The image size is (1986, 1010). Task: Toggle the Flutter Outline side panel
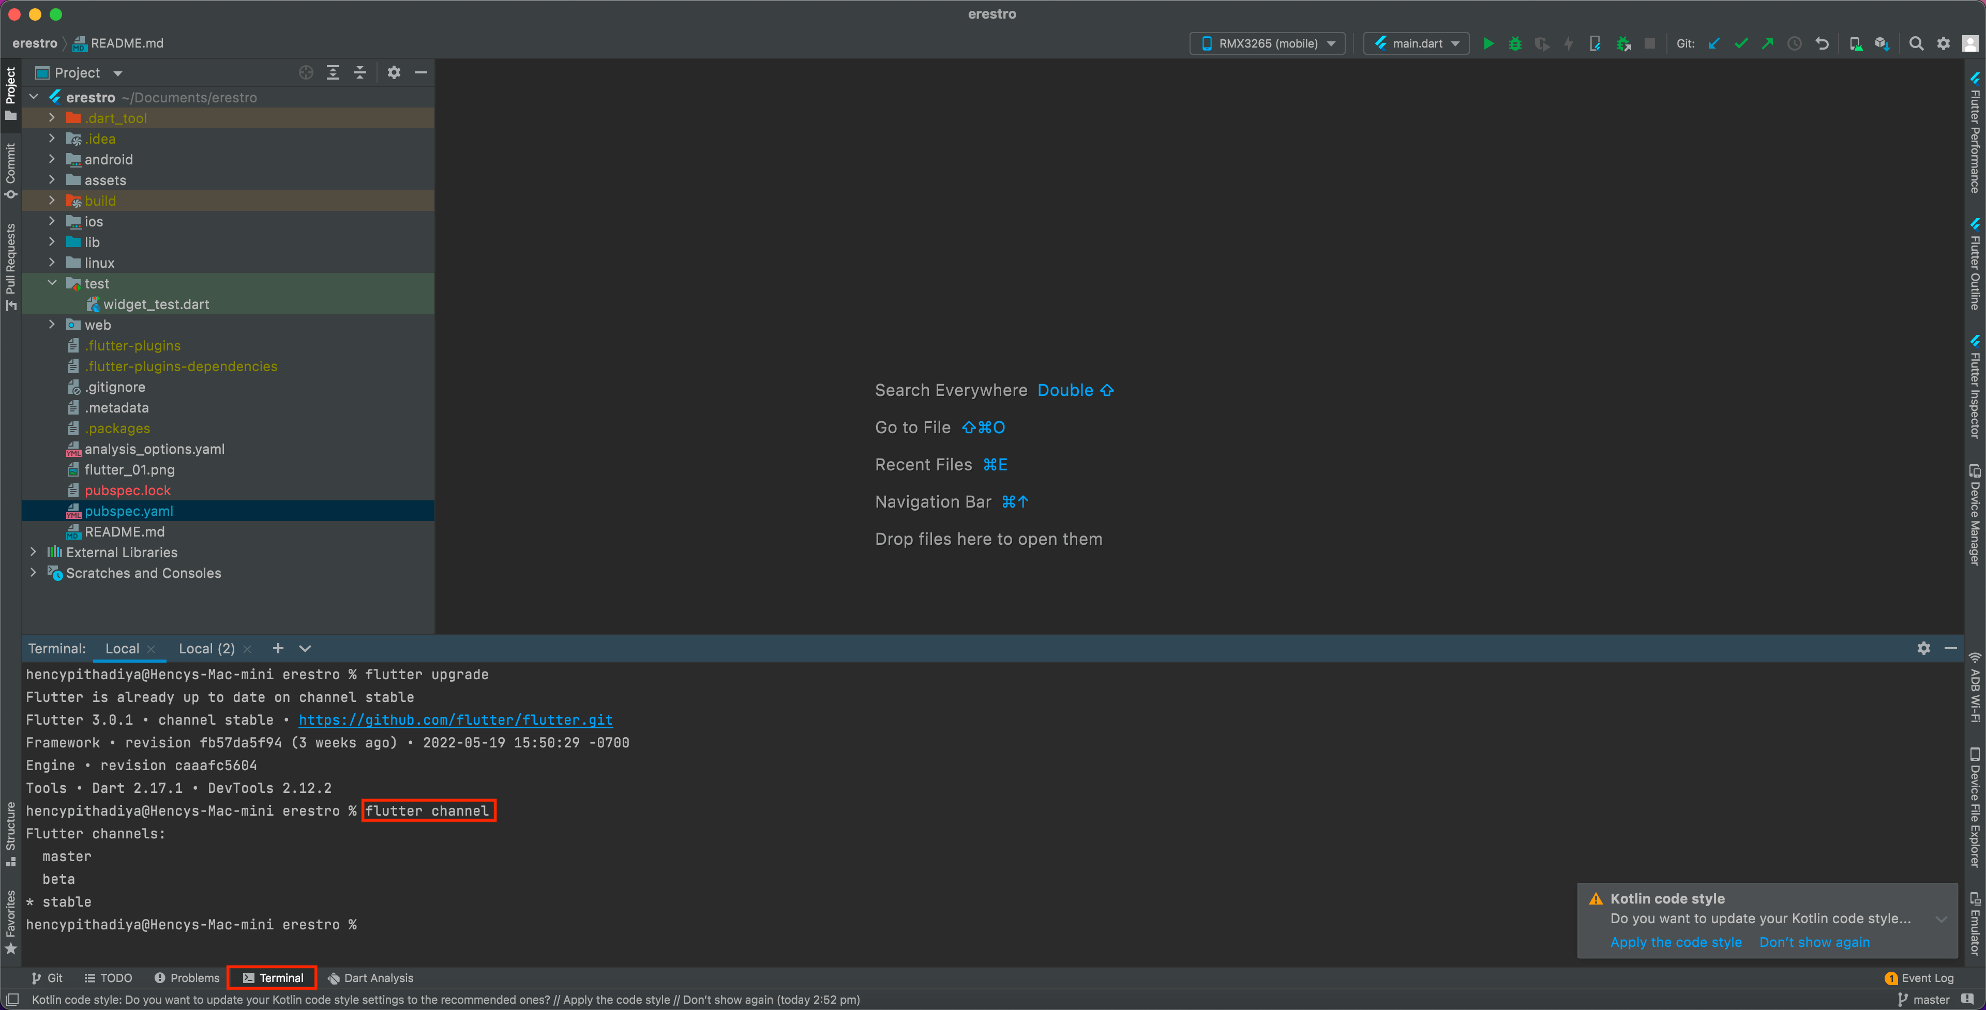pos(1975,265)
